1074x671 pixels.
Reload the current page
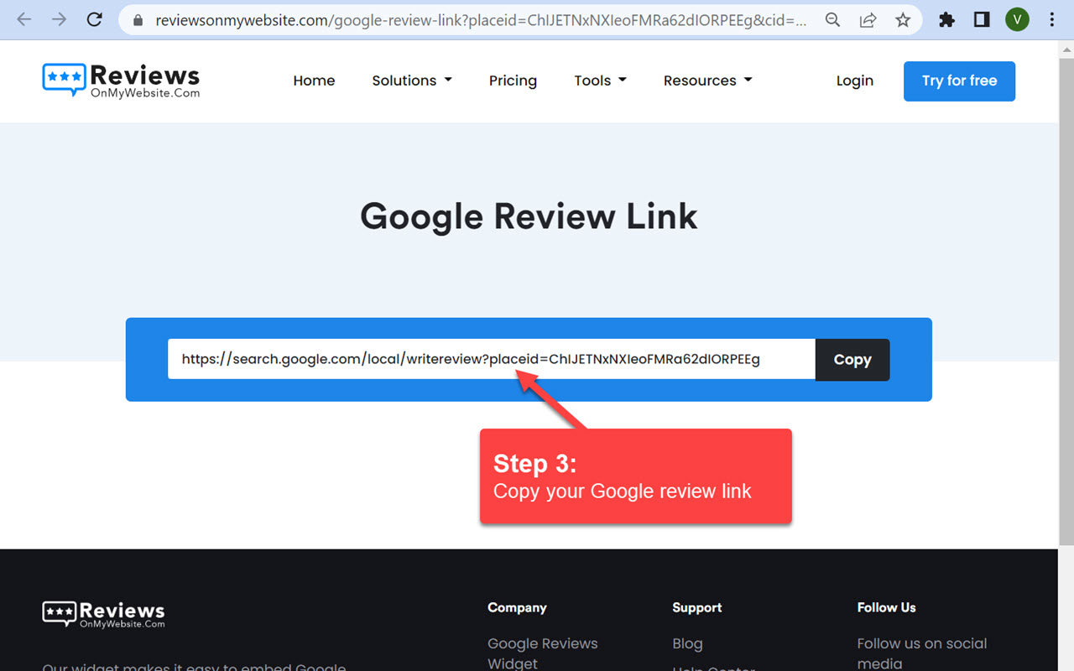[94, 19]
